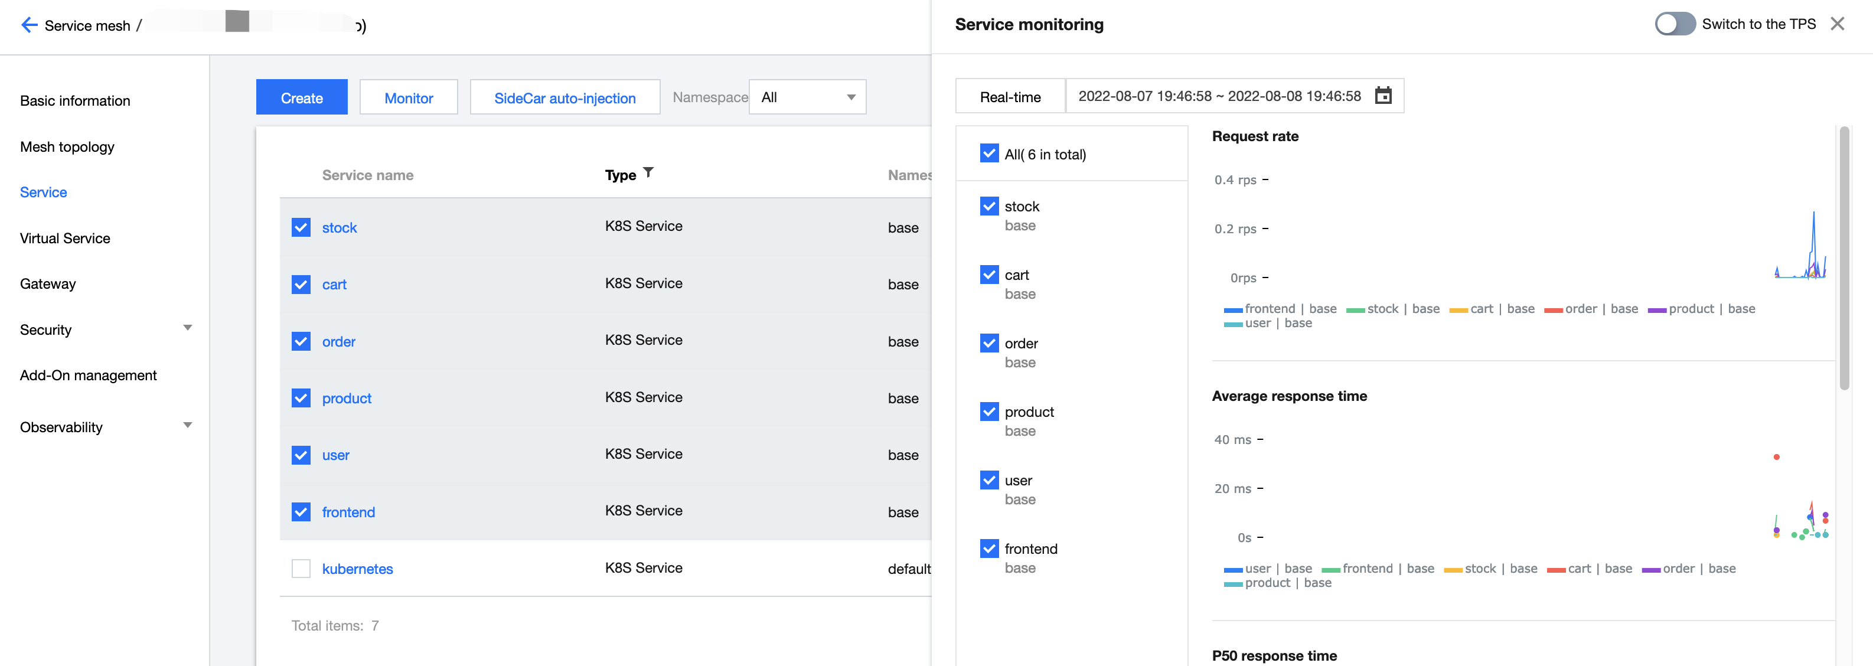
Task: Open the frontend service link
Action: click(x=348, y=512)
